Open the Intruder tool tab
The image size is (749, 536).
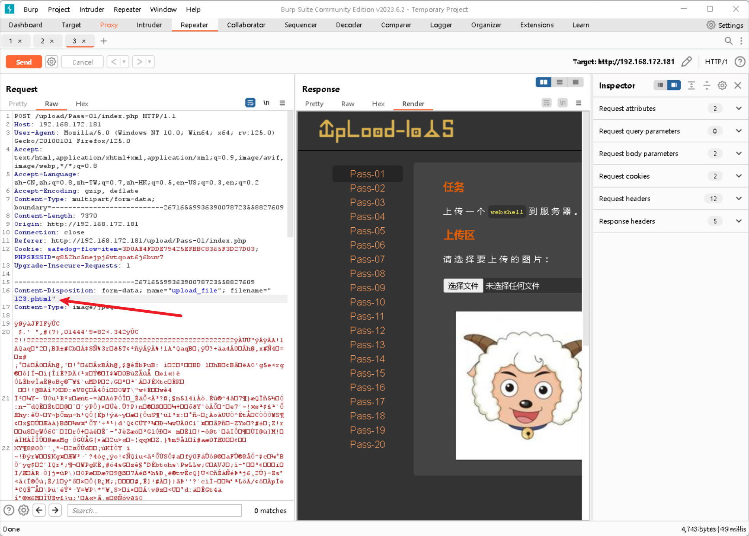coord(149,25)
